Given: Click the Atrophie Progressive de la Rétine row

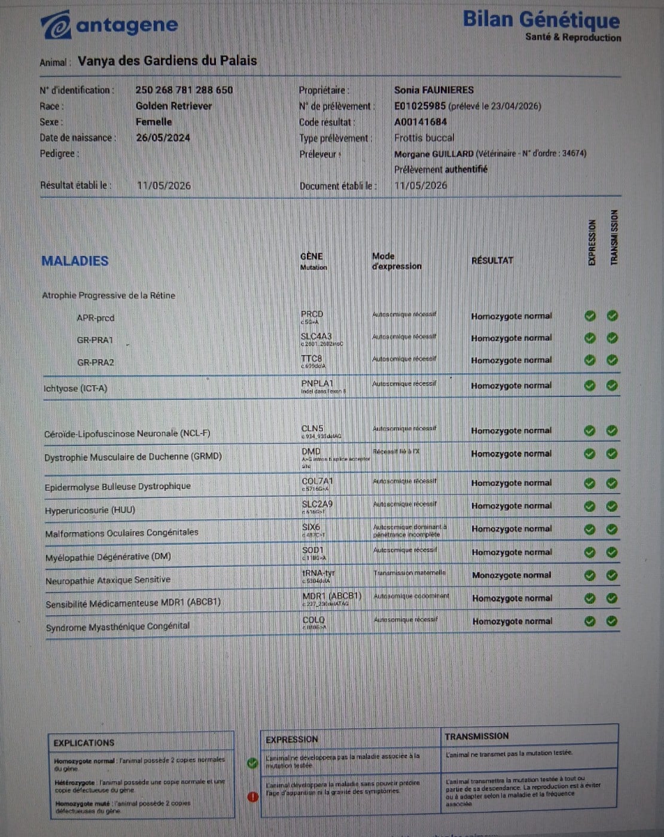Looking at the screenshot, I should 109,295.
